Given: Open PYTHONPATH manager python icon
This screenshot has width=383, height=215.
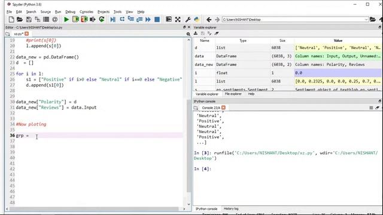Looking at the screenshot, I should pyautogui.click(x=197, y=20).
